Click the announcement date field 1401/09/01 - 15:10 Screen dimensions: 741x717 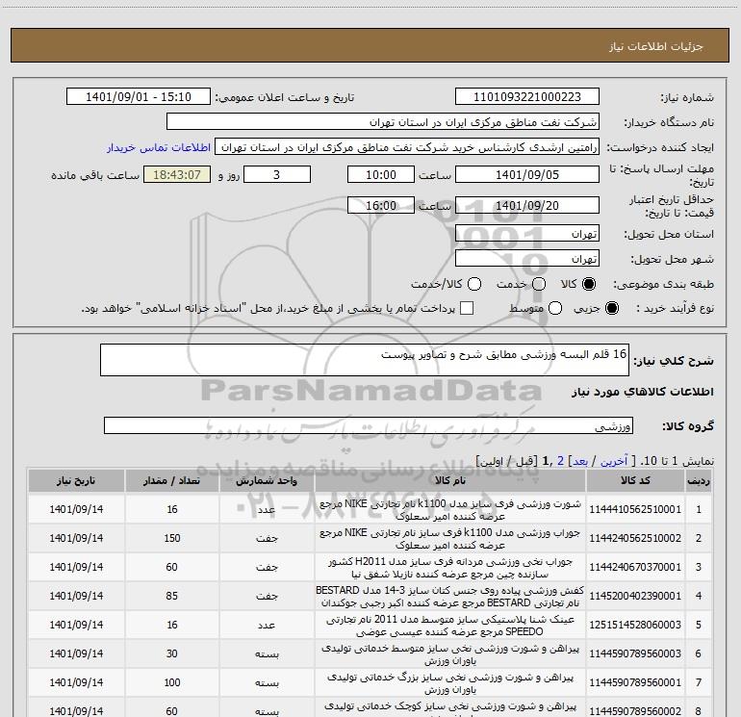138,96
